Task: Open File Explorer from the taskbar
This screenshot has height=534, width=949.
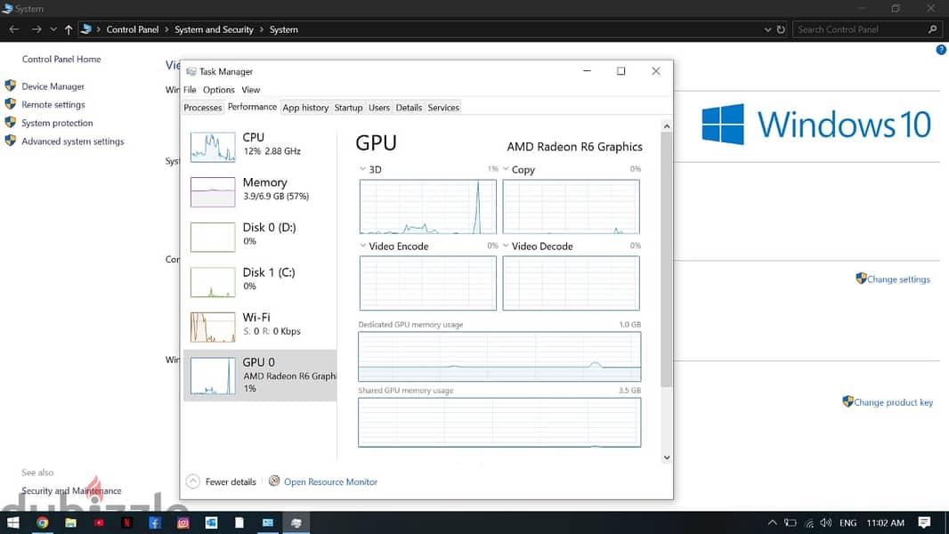Action: pyautogui.click(x=71, y=522)
